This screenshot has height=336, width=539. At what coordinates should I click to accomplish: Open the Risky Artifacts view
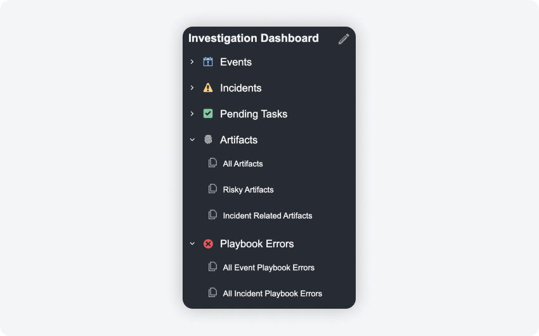[x=248, y=190]
